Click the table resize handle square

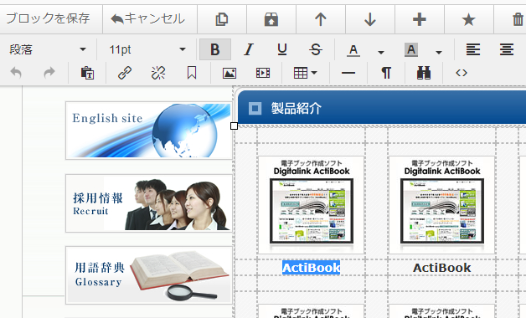click(235, 126)
